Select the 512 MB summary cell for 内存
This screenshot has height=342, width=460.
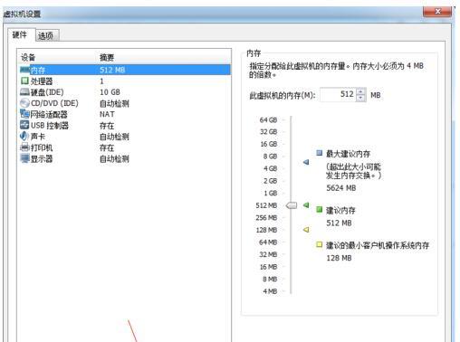(x=112, y=70)
